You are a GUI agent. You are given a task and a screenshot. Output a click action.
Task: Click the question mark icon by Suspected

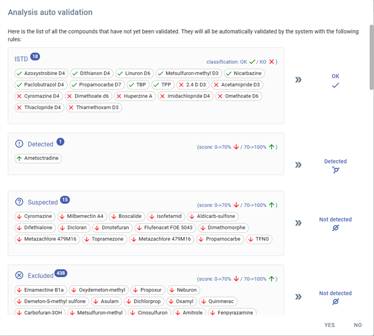[x=19, y=202]
